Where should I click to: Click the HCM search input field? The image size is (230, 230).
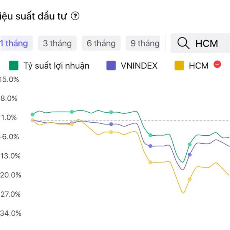(x=200, y=43)
